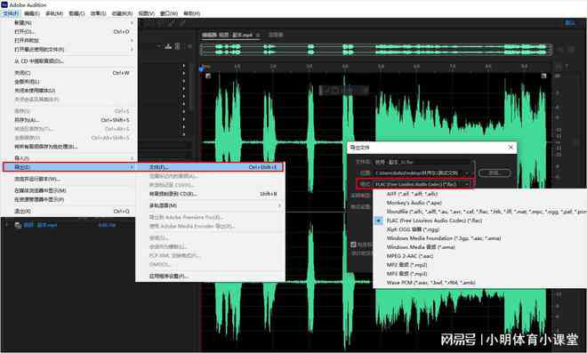Choose 另存为(A)...
The image size is (587, 353).
coord(68,120)
